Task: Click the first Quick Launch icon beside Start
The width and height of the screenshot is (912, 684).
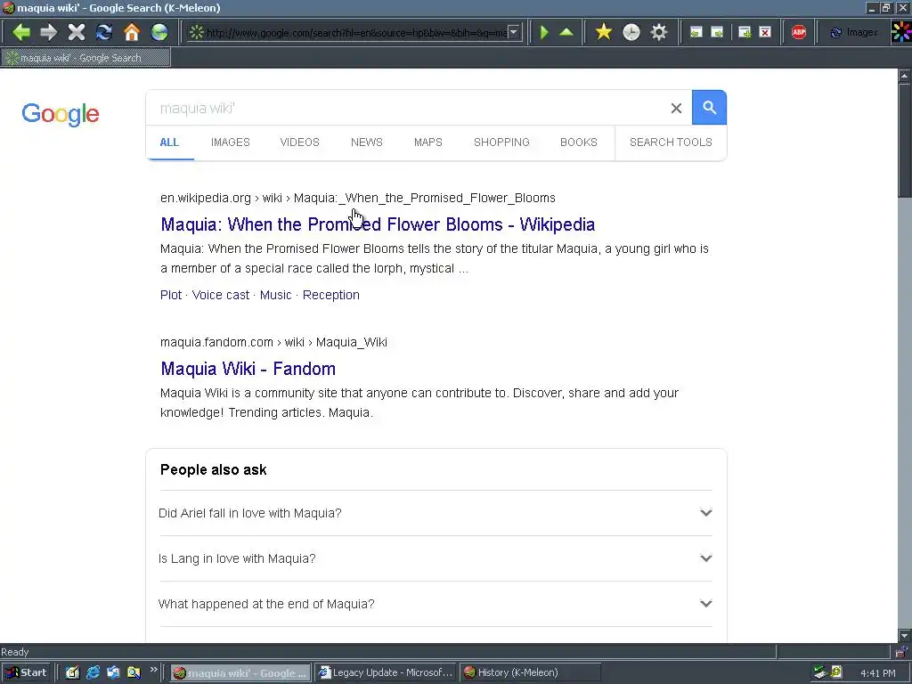Action: tap(72, 673)
